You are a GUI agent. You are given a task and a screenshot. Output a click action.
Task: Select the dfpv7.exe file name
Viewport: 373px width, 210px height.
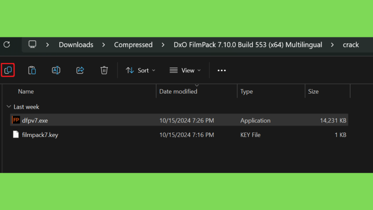[x=35, y=120]
